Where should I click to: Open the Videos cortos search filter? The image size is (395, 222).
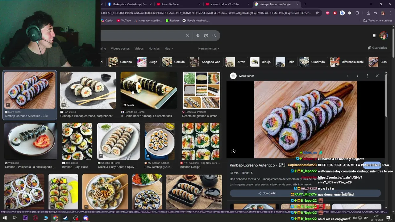pyautogui.click(x=120, y=48)
